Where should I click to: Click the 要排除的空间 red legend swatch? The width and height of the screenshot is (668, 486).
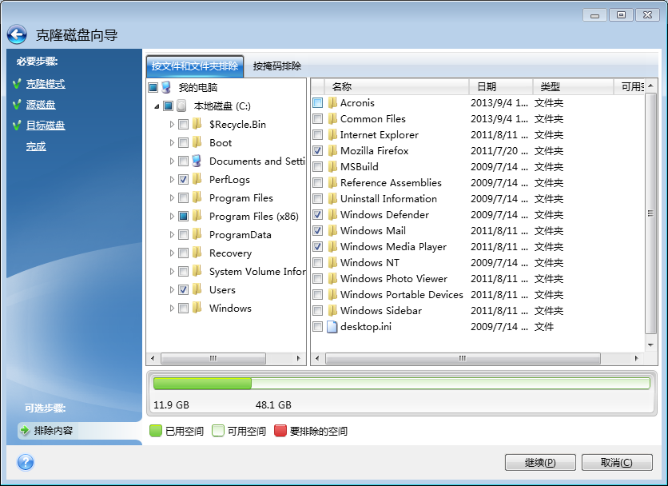(280, 431)
